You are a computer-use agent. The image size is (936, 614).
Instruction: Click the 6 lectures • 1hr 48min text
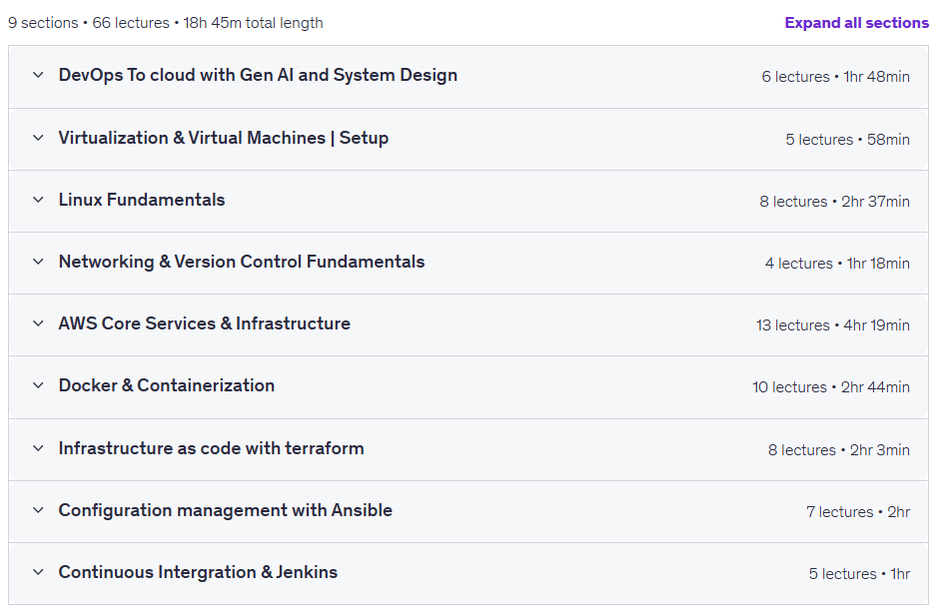point(835,77)
